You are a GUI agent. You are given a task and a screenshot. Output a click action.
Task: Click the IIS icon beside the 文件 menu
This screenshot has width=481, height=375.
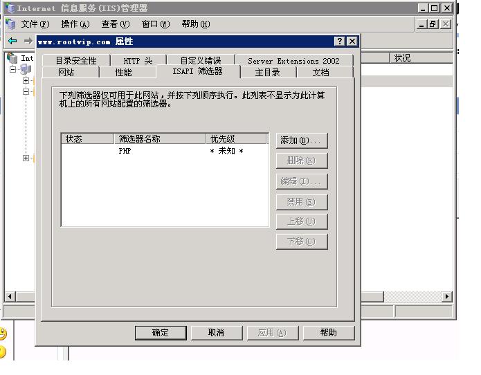click(x=10, y=24)
